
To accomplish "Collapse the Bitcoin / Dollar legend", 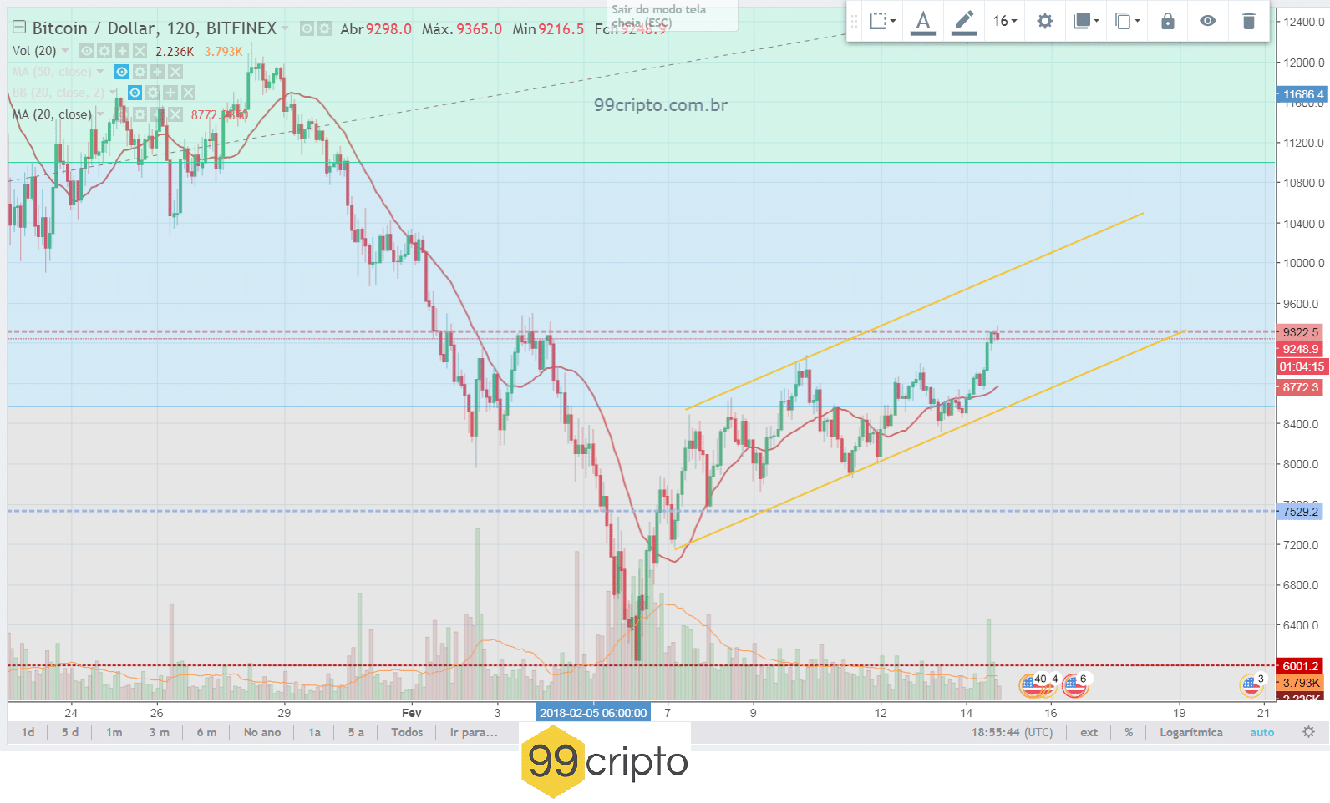I will (19, 28).
